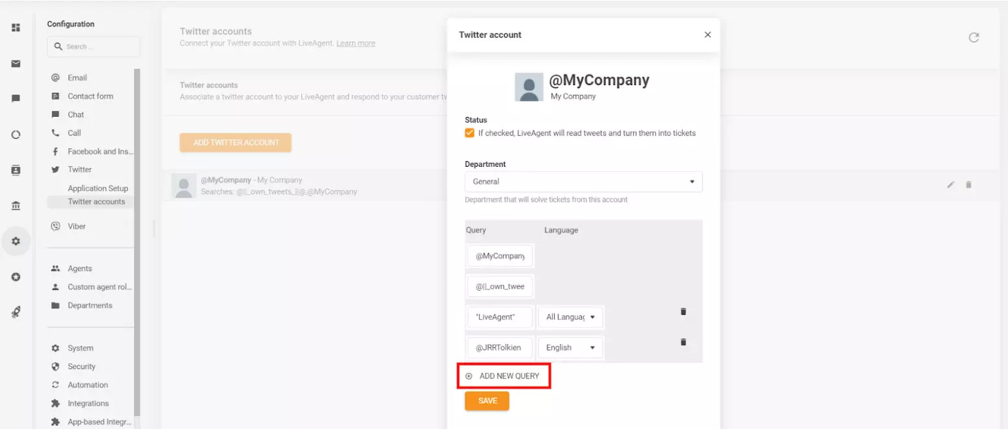Click in the Configuration search field
The height and width of the screenshot is (429, 1008).
click(93, 46)
